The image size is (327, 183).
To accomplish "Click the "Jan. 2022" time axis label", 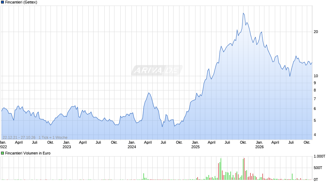I will [x=3, y=145].
